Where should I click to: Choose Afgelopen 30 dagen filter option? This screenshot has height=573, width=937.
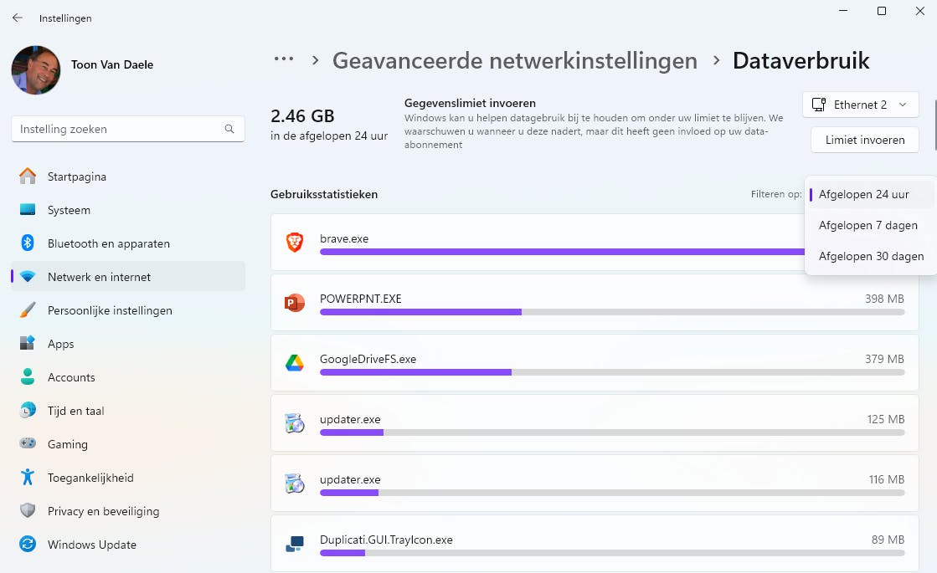point(871,256)
